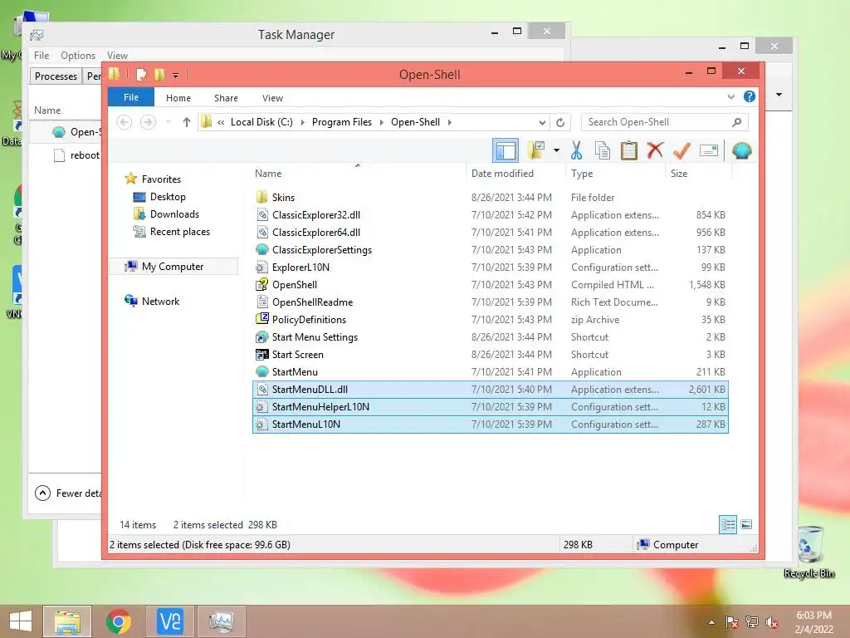Click the volume muted tray icon
The image size is (850, 638).
[772, 622]
